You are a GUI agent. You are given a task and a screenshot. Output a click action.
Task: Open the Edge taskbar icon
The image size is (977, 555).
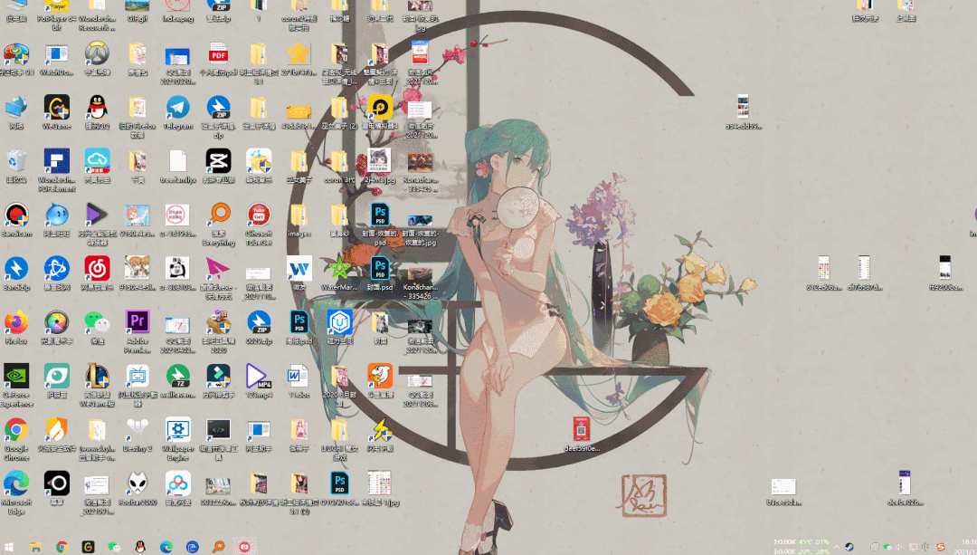click(x=166, y=547)
